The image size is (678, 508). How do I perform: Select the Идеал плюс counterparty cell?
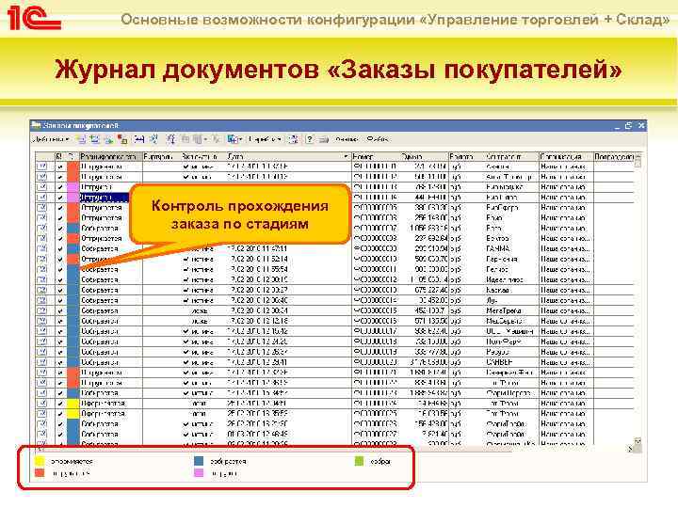pyautogui.click(x=511, y=279)
